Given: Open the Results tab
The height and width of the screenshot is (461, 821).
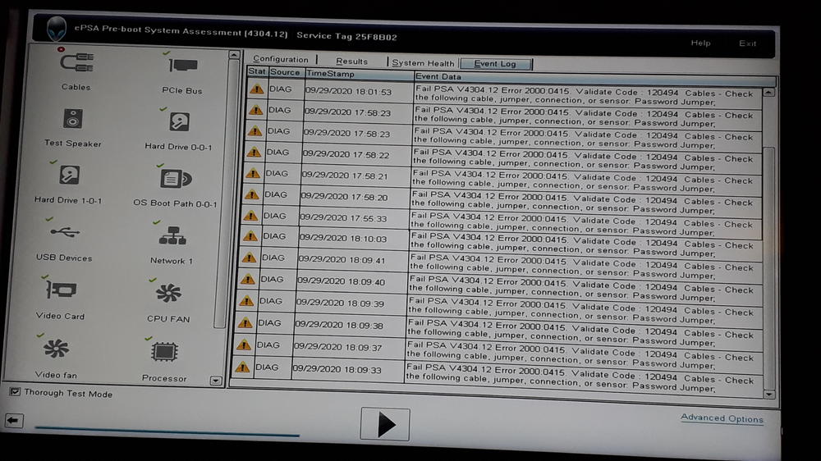Looking at the screenshot, I should click(x=351, y=62).
